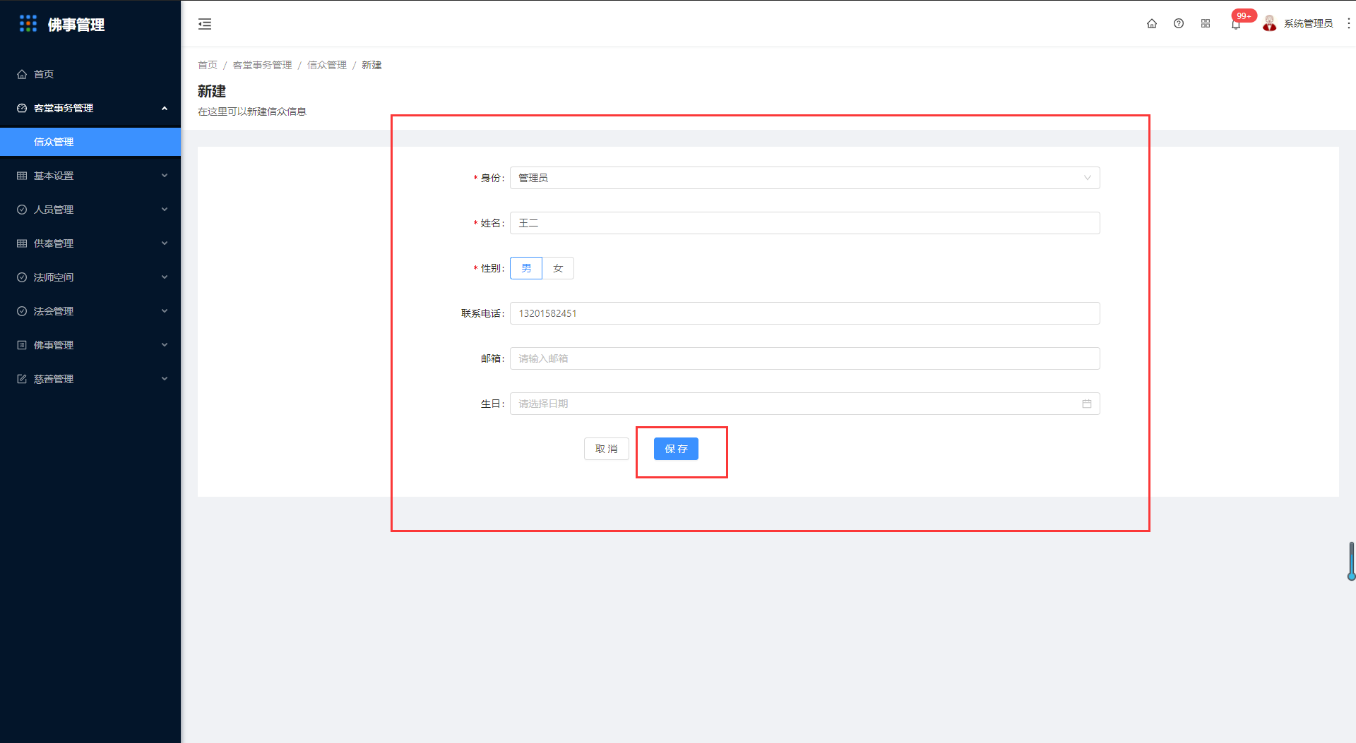Open the home icon in the top bar

tap(1152, 23)
